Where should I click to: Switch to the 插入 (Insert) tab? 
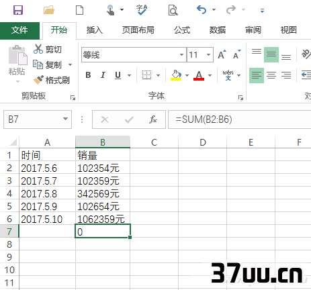pos(95,30)
